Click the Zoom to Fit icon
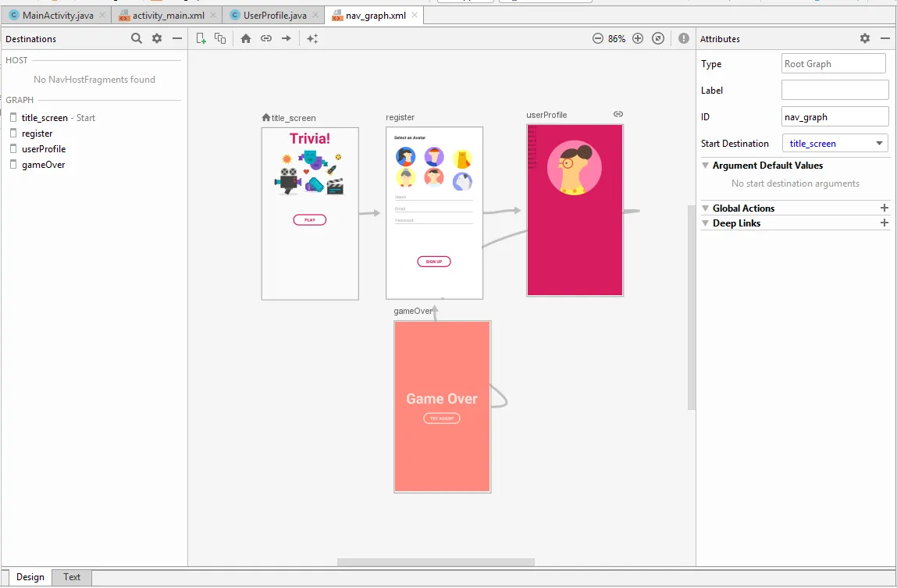 pos(658,38)
